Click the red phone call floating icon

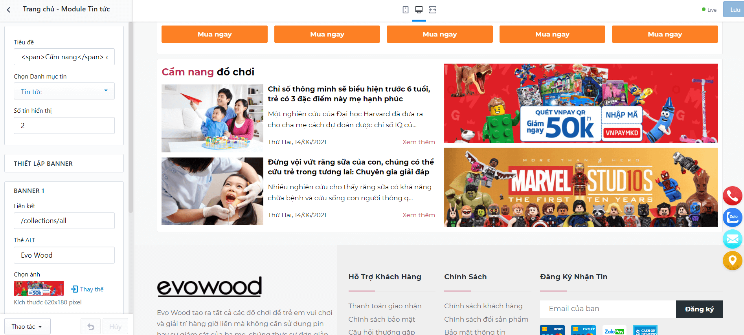coord(732,196)
